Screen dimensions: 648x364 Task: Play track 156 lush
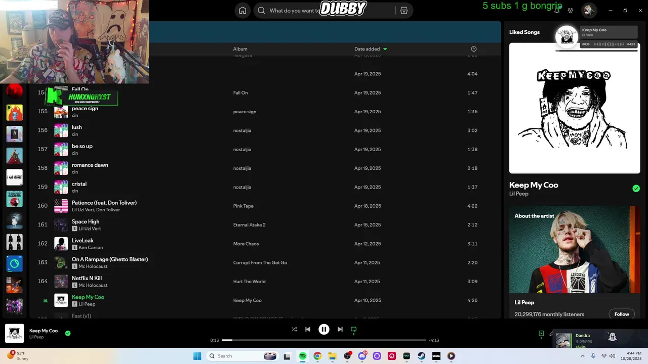coord(77,127)
